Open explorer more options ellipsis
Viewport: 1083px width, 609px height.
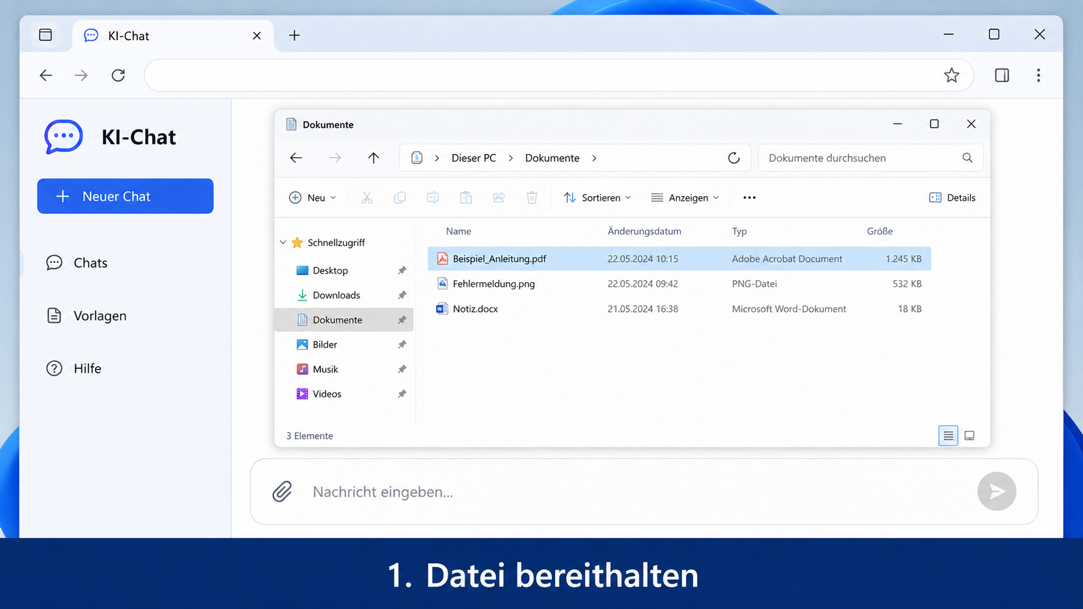tap(749, 197)
